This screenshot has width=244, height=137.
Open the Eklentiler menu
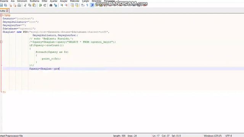[x=96, y=1]
